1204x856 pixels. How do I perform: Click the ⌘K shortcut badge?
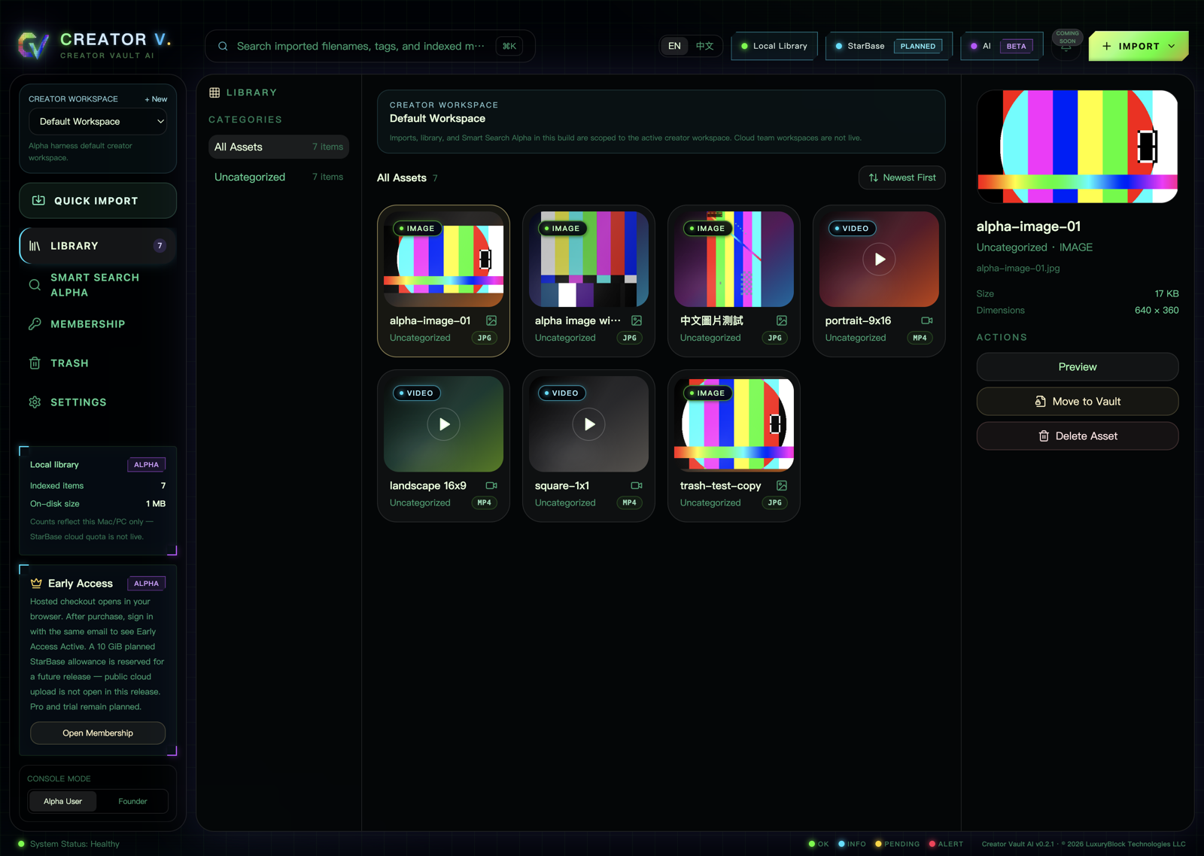click(x=509, y=47)
